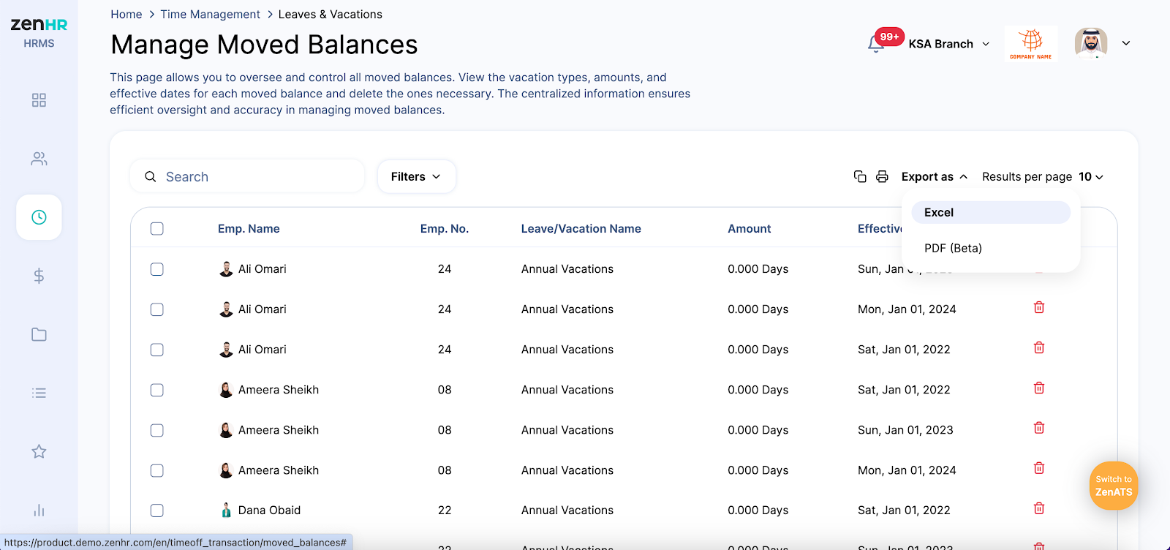Check Dana Obaid Sat, Jan 01, 2022 row checkbox
This screenshot has height=550, width=1170.
tap(156, 511)
